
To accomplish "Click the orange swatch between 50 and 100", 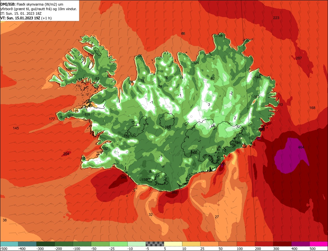I will (228, 244).
